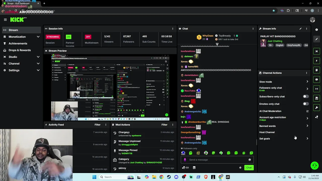Open a new browser tab
This screenshot has height=181, width=322.
pos(44,4)
